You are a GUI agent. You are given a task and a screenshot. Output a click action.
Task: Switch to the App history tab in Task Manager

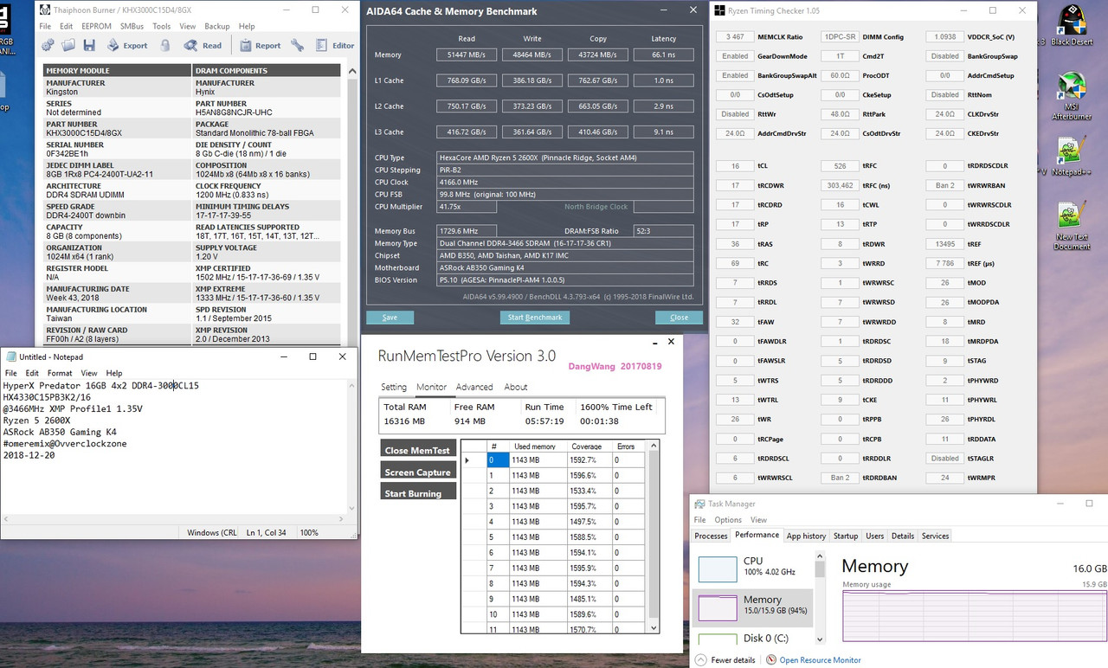coord(806,536)
